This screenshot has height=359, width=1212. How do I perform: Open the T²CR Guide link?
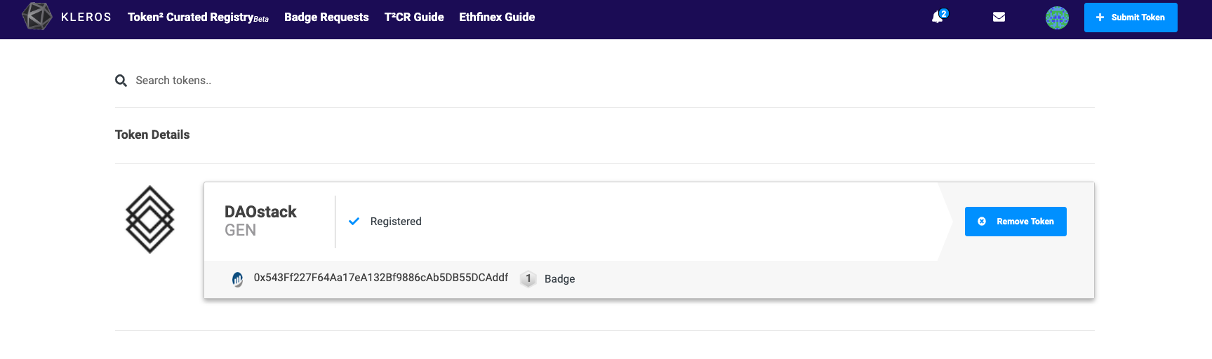coord(414,17)
